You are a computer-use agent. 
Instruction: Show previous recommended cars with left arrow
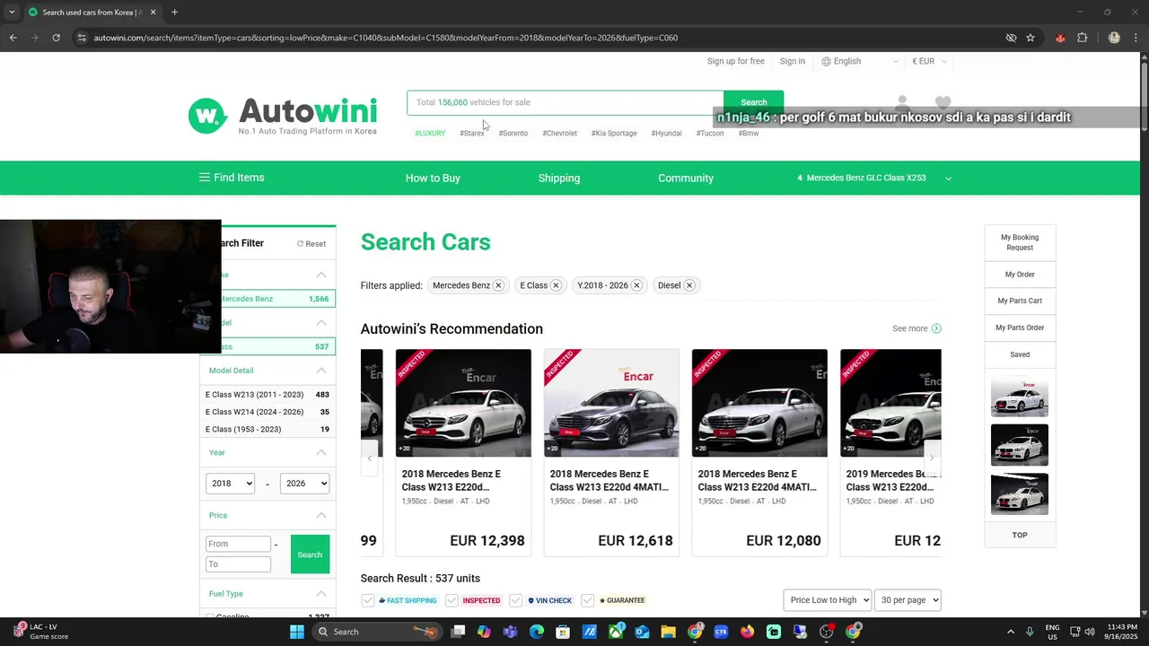point(369,458)
